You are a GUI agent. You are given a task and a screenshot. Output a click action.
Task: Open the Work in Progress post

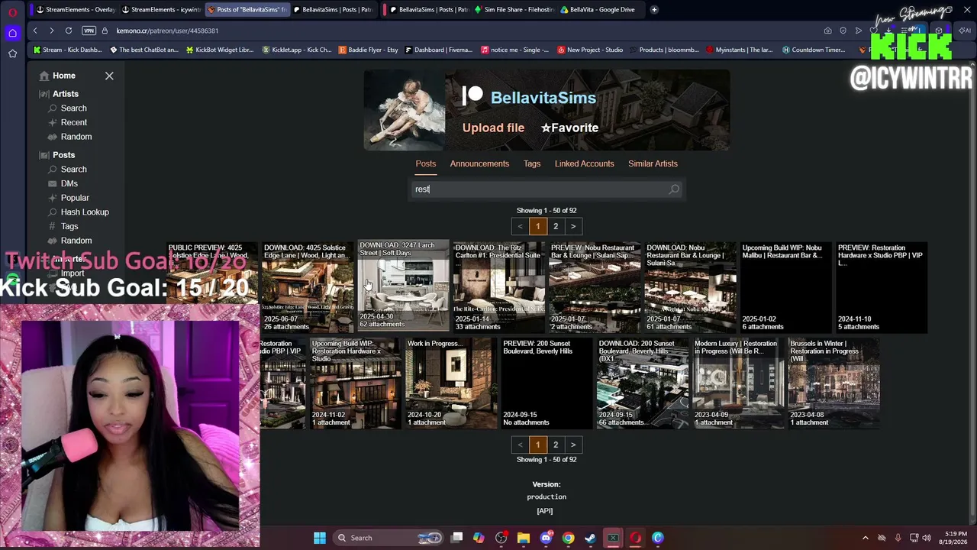click(450, 383)
